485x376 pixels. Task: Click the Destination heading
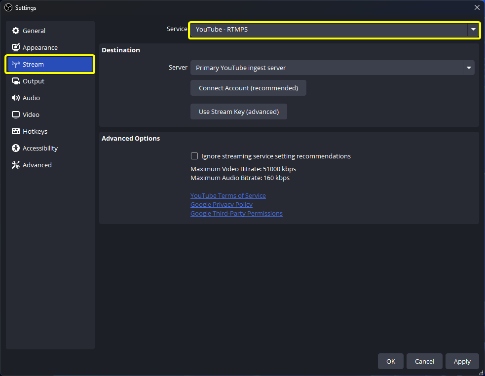pos(120,50)
